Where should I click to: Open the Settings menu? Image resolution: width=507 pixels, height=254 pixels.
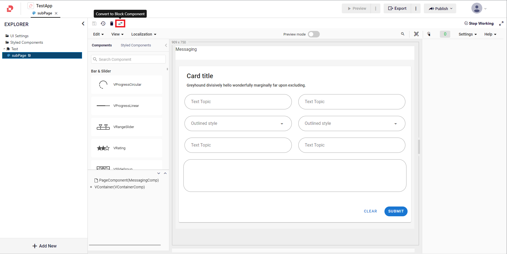tap(468, 34)
